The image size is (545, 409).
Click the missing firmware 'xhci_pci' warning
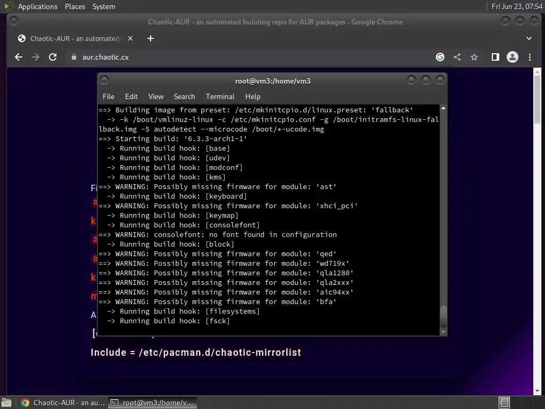(228, 206)
